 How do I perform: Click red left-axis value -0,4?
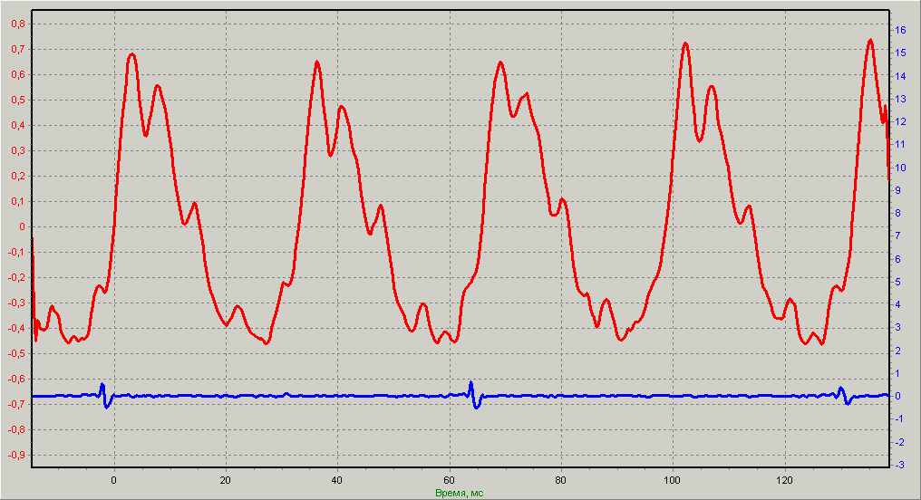(x=15, y=328)
